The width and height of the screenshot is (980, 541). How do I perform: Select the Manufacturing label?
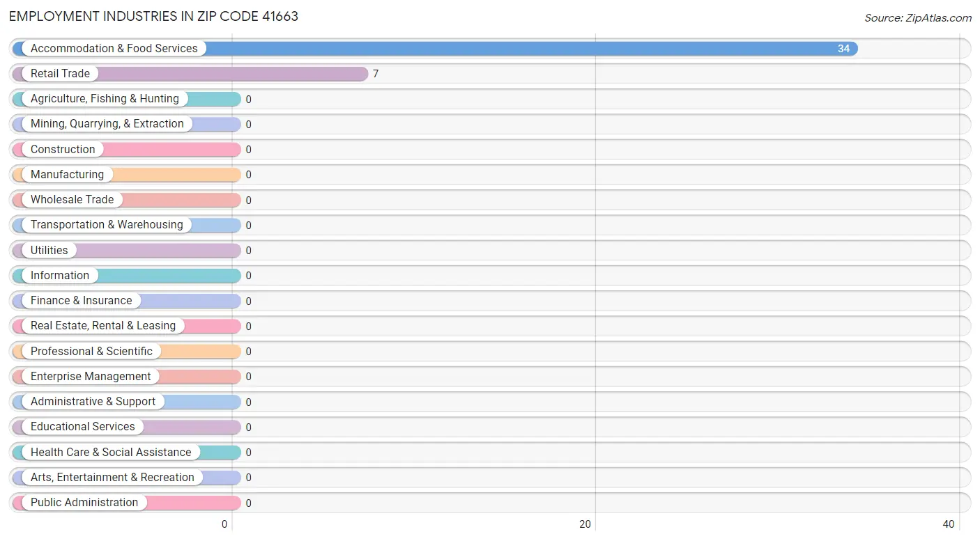click(67, 175)
